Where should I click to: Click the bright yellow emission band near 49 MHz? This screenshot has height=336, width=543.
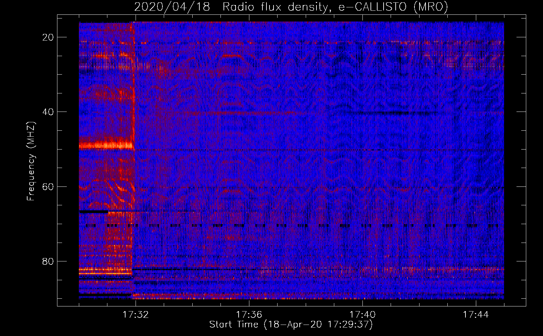point(106,145)
